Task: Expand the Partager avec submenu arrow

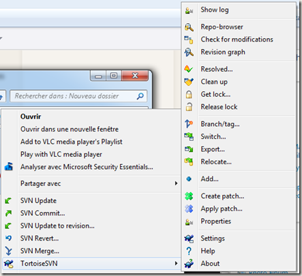Action: coord(176,183)
